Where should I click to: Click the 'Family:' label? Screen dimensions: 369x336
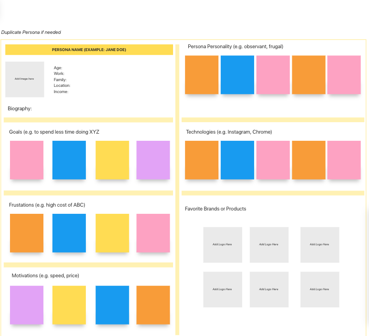pyautogui.click(x=60, y=80)
